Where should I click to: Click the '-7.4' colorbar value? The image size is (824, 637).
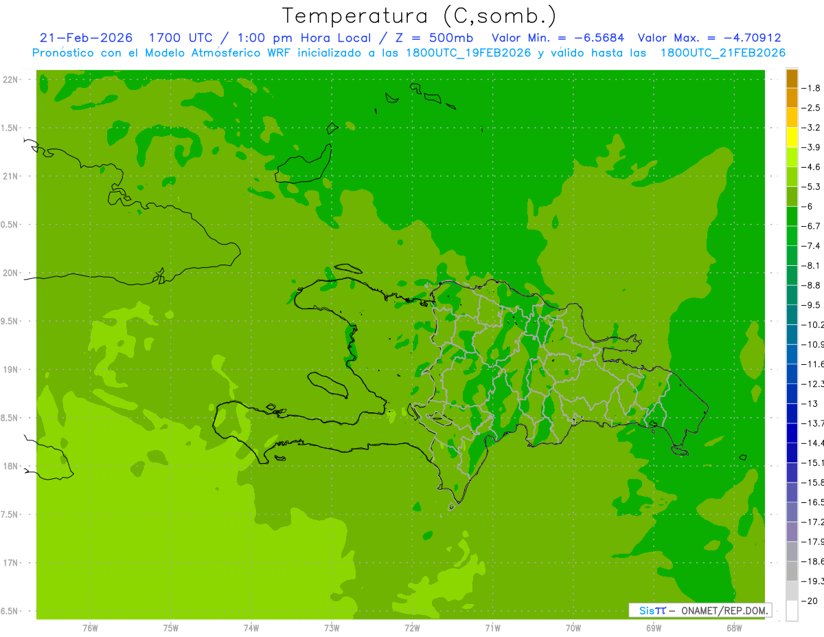click(811, 246)
